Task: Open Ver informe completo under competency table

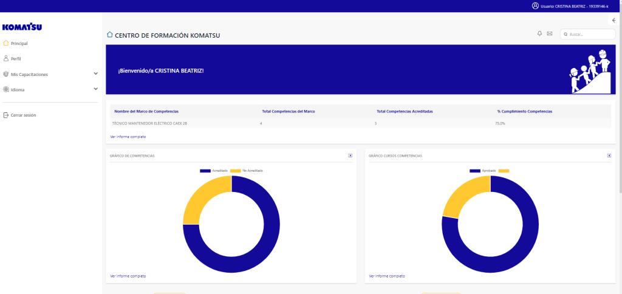Action: coord(128,137)
